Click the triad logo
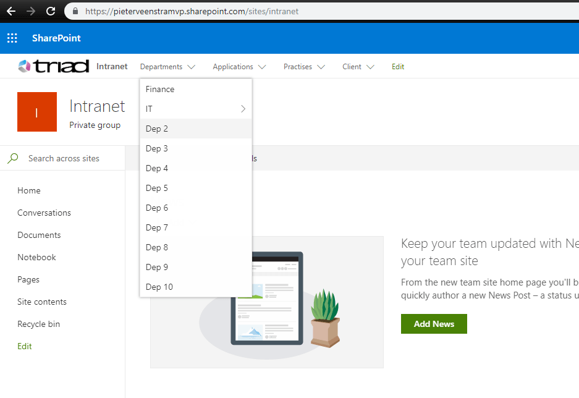 pyautogui.click(x=54, y=67)
